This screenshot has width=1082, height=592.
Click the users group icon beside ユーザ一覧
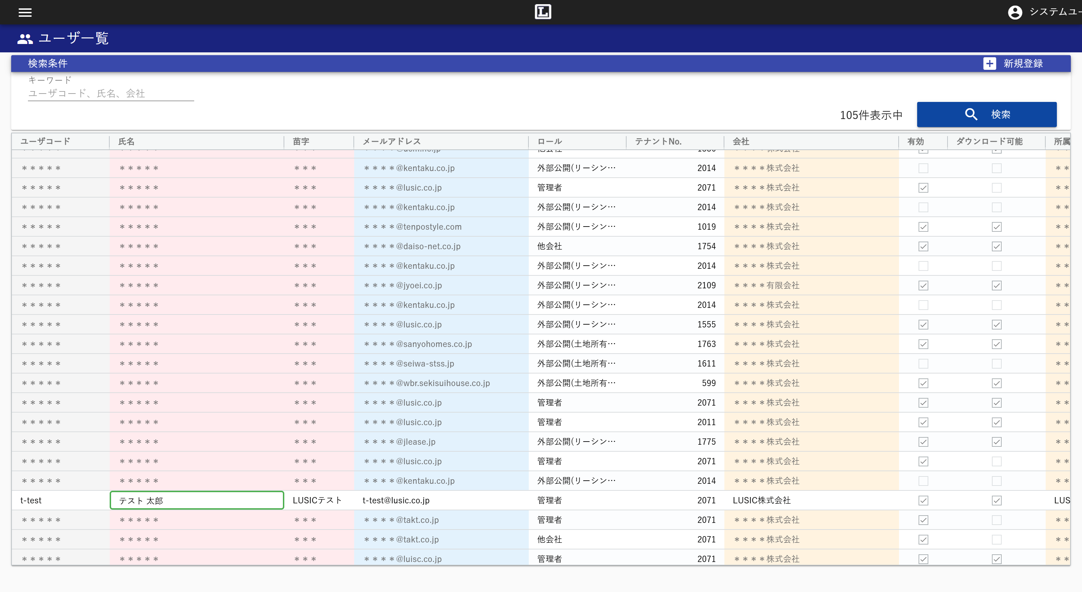pyautogui.click(x=25, y=39)
